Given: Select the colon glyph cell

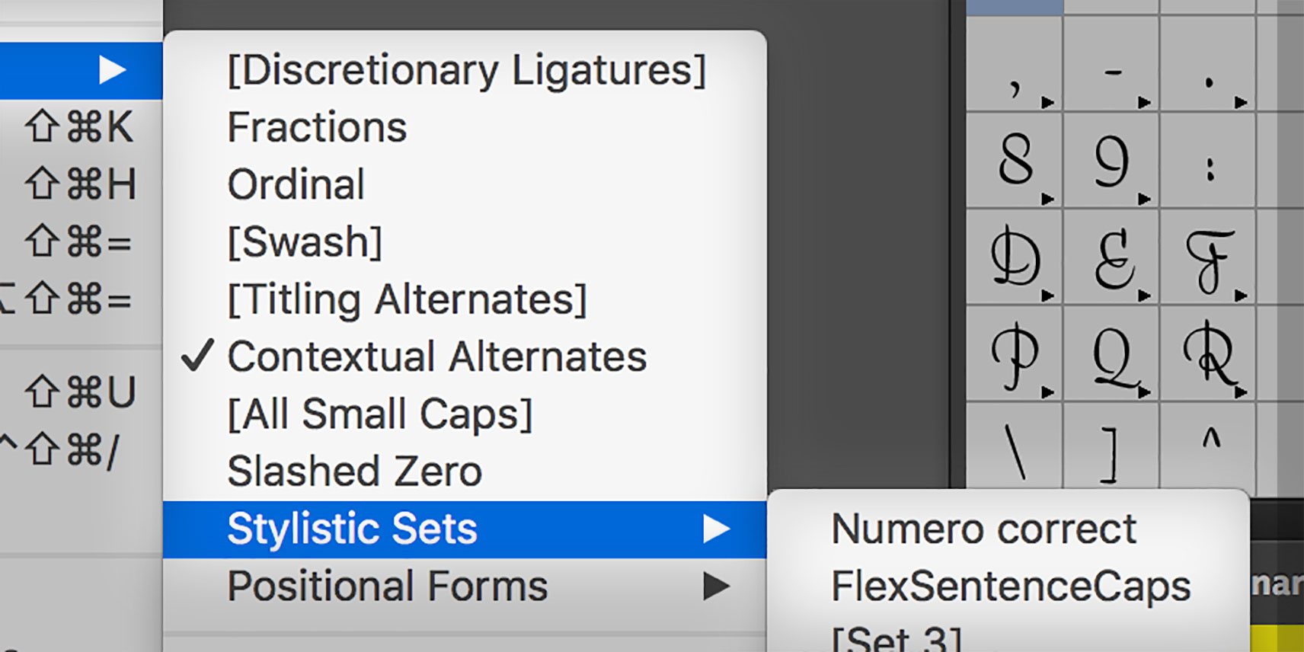Looking at the screenshot, I should [x=1207, y=160].
